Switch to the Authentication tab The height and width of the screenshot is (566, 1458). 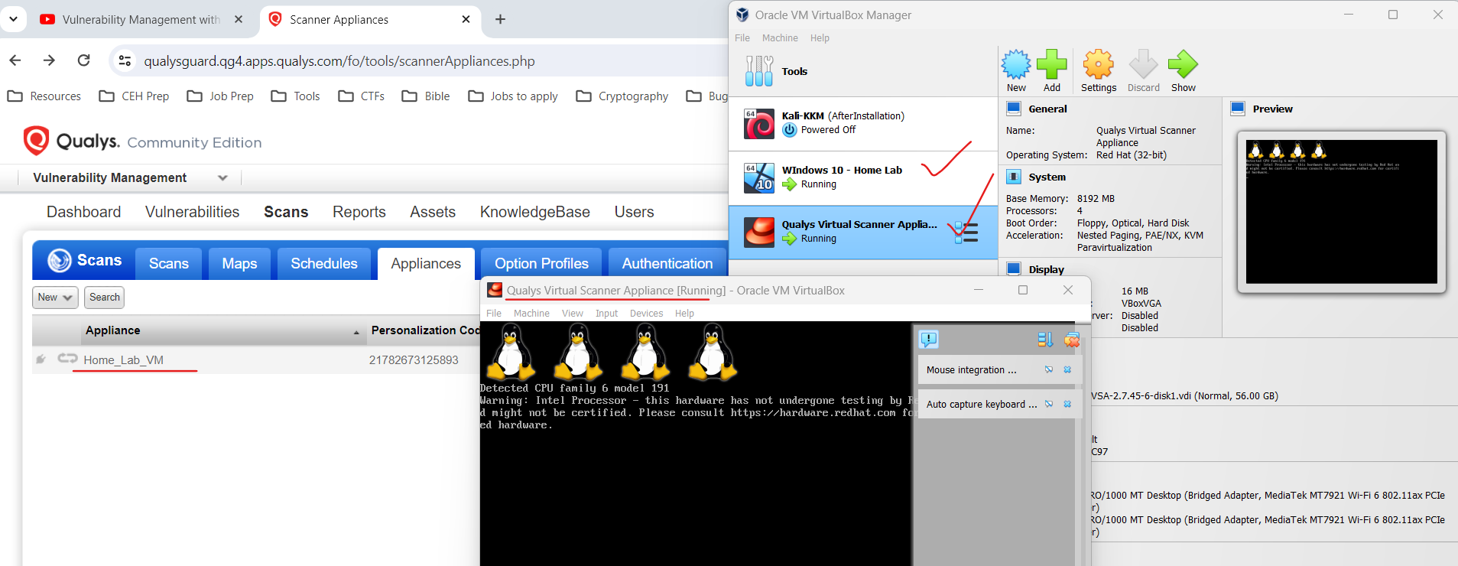point(667,264)
